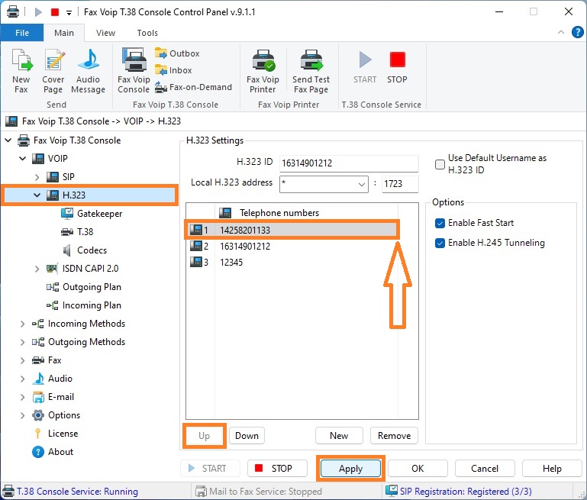Click the title bar printer icon

[x=13, y=11]
